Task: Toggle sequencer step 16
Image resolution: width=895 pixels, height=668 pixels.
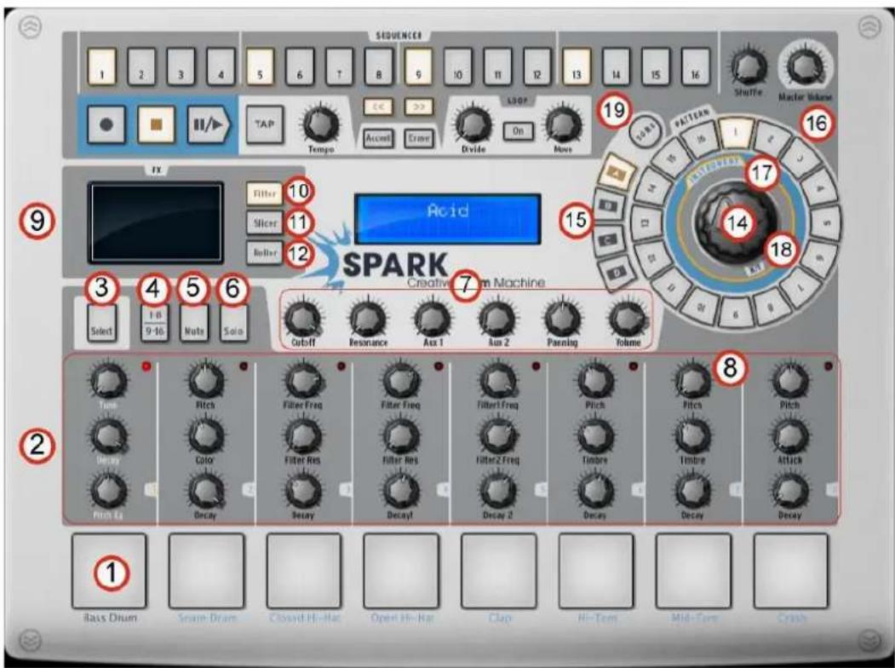Action: click(x=695, y=66)
